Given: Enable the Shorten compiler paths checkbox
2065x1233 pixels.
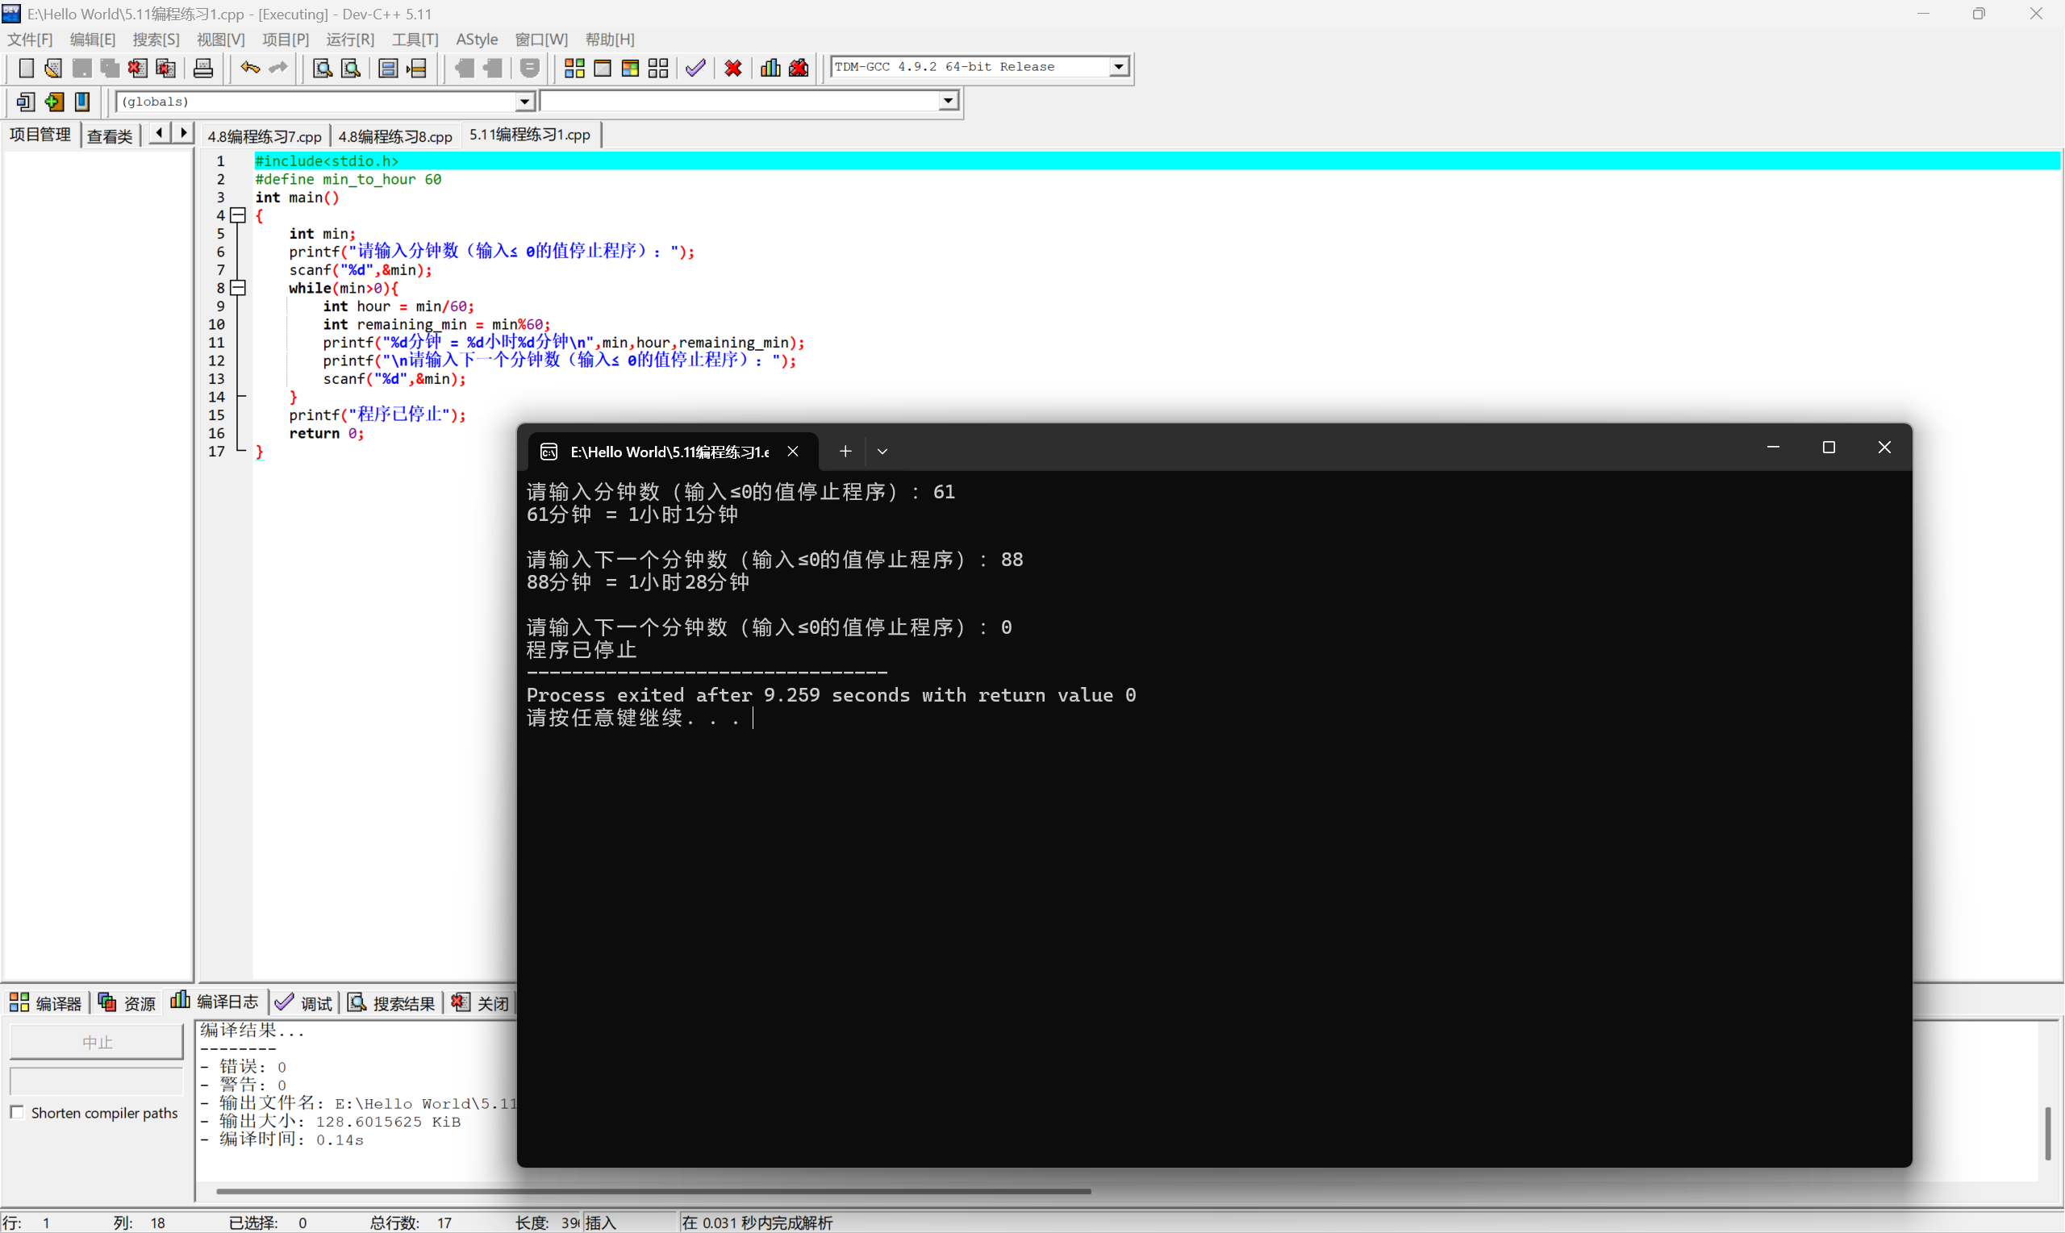Looking at the screenshot, I should click(18, 1111).
